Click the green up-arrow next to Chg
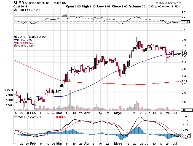This screenshot has height=146, width=193. pos(180,7)
